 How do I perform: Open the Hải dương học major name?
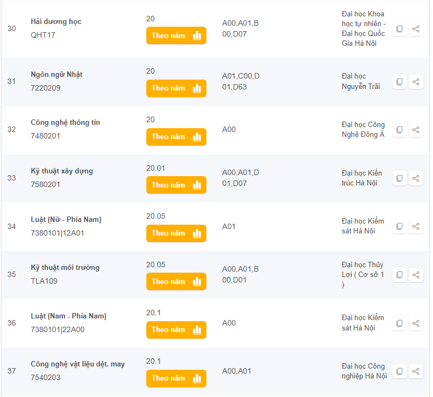56,22
